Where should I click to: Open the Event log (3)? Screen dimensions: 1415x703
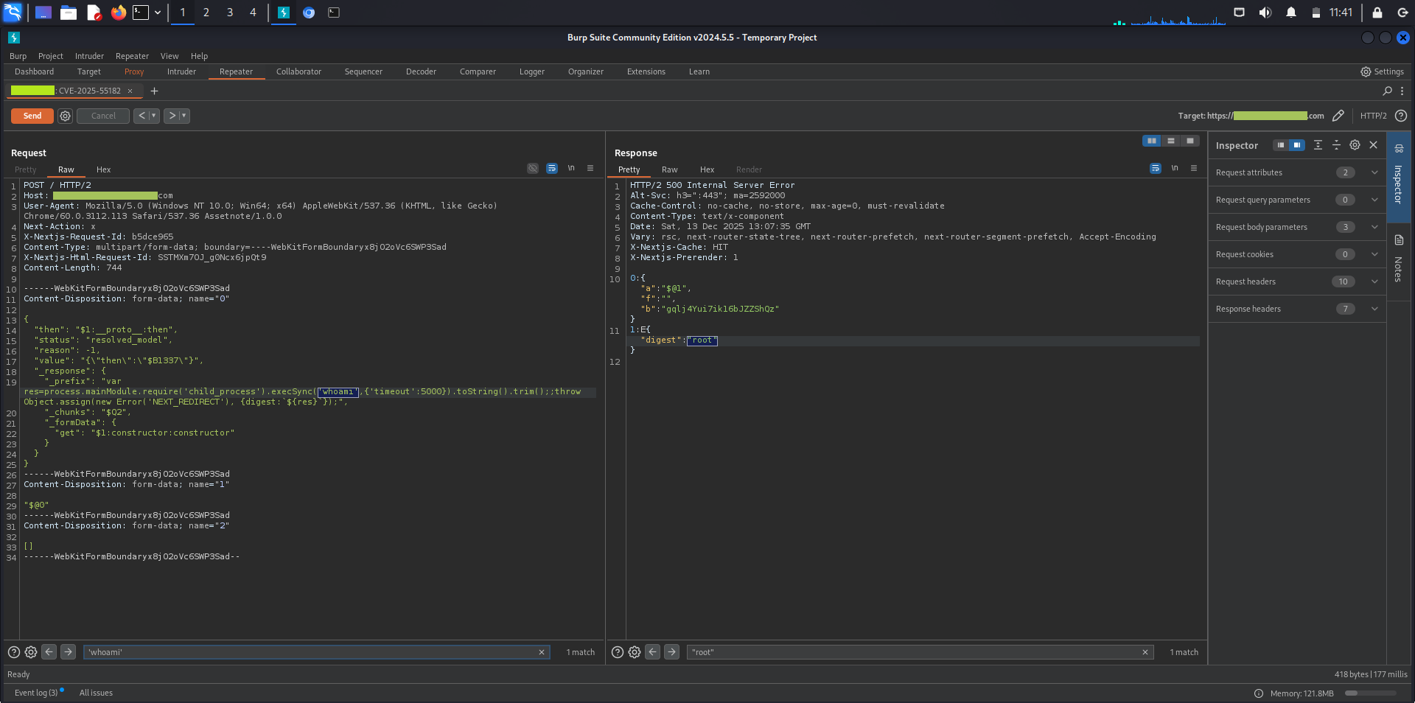coord(37,693)
